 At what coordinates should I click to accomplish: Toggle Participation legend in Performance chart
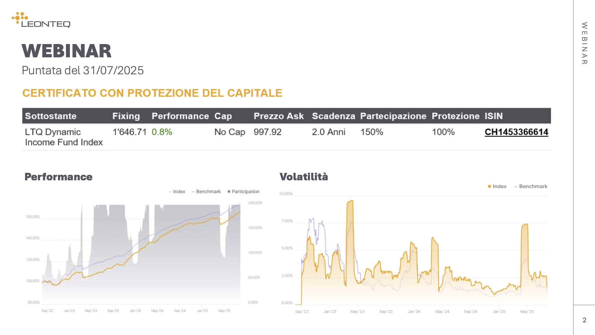click(243, 192)
